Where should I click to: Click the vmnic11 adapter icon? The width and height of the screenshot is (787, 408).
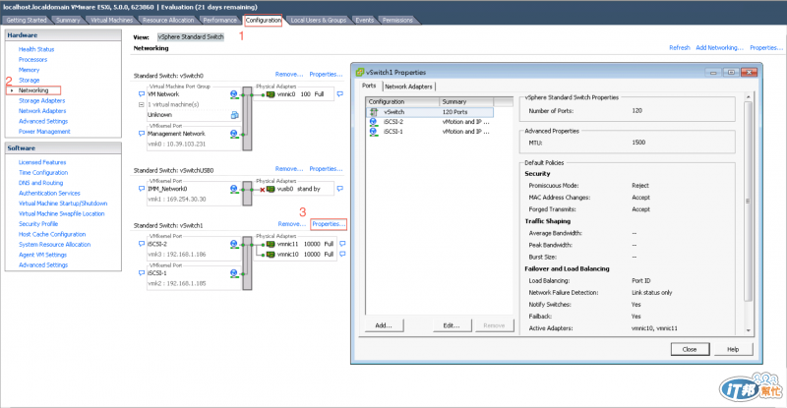[271, 244]
